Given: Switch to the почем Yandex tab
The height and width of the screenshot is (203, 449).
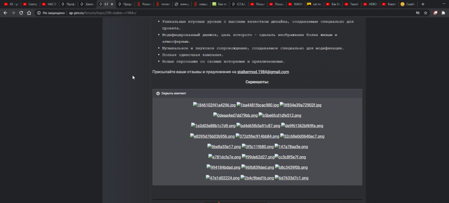Looking at the screenshot, I should 163,4.
